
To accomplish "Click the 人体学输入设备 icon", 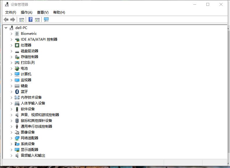I will click(x=17, y=103).
